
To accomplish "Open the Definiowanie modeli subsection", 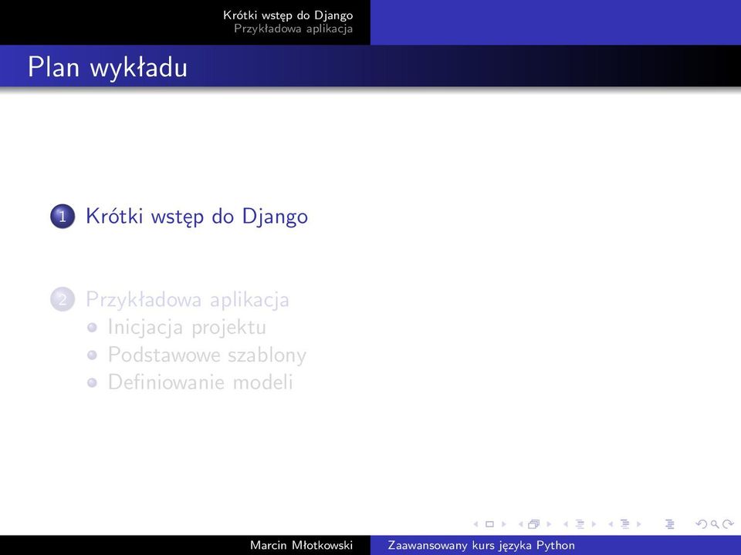I will click(201, 382).
